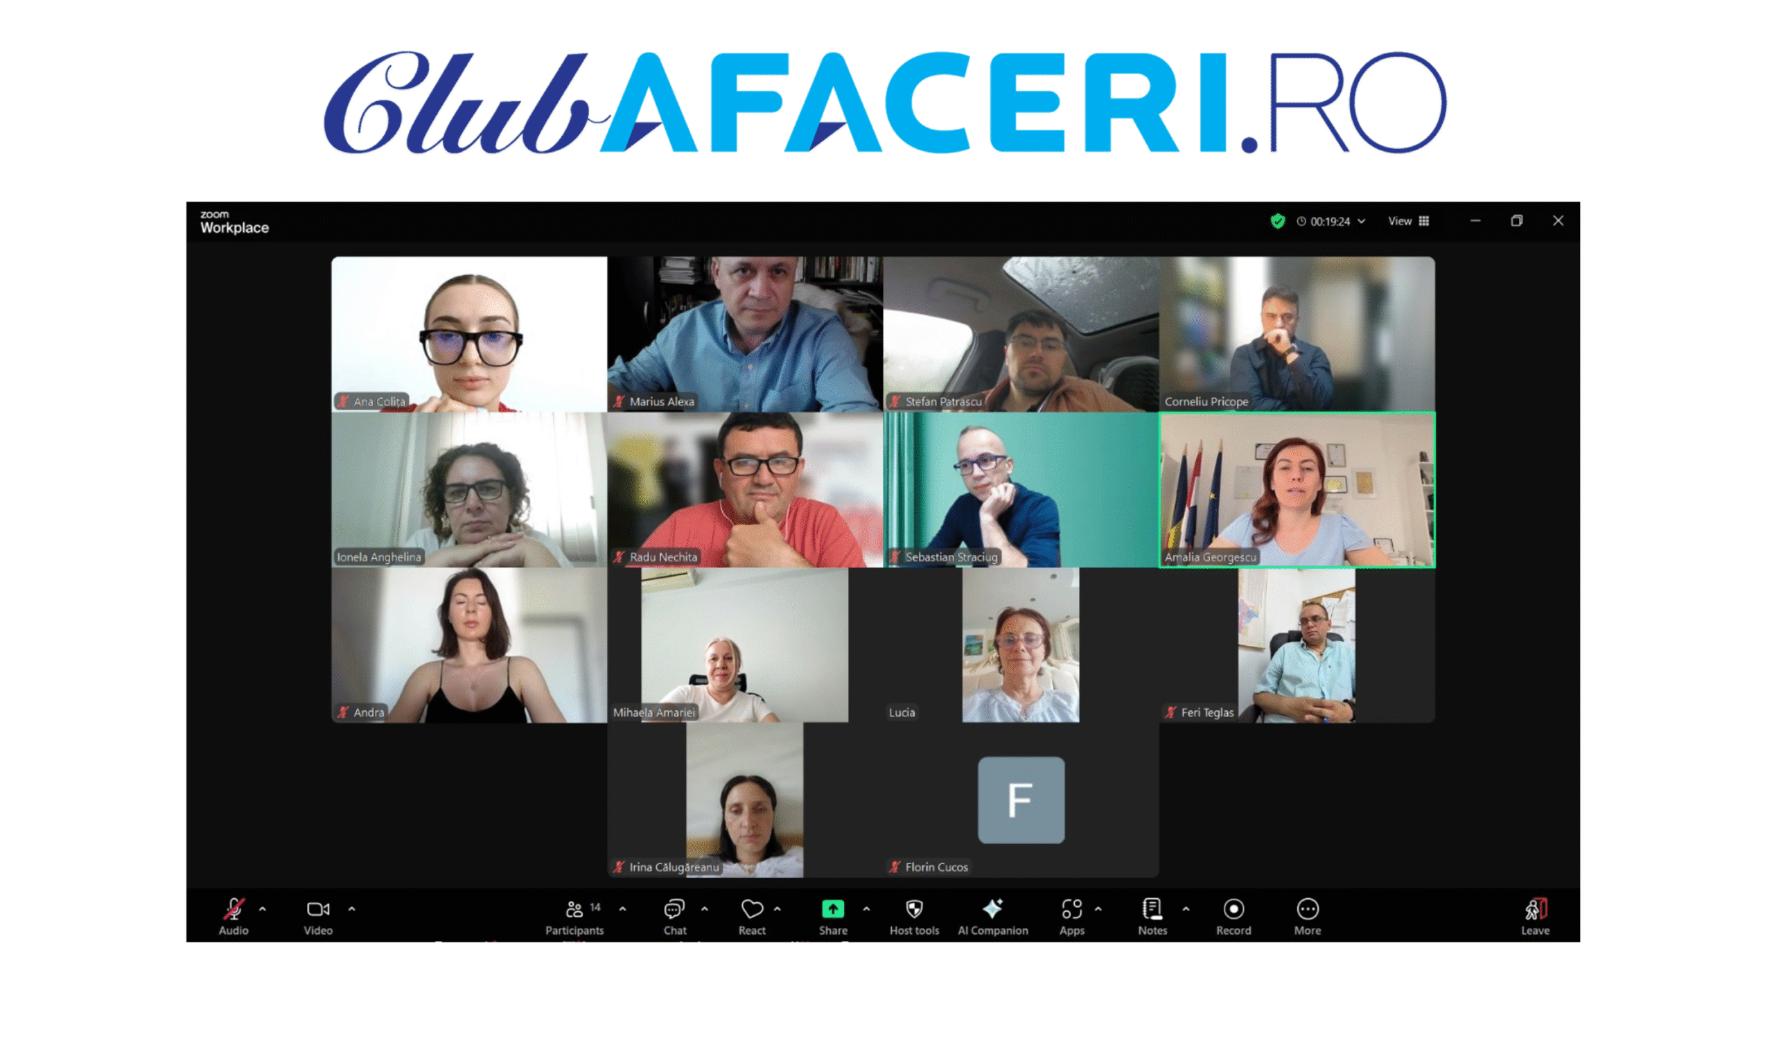Click the green security shield icon
The image size is (1774, 1047).
[1278, 222]
